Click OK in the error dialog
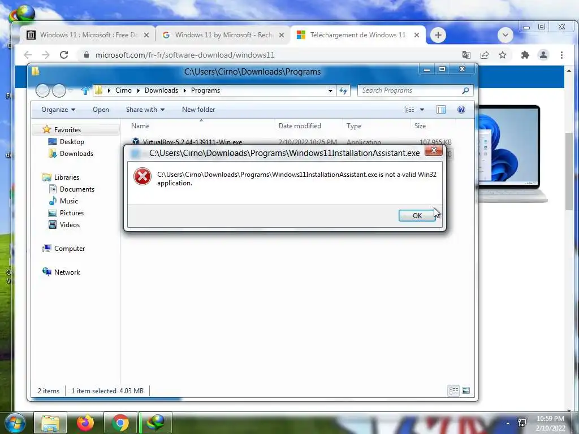579x434 pixels. pos(417,215)
